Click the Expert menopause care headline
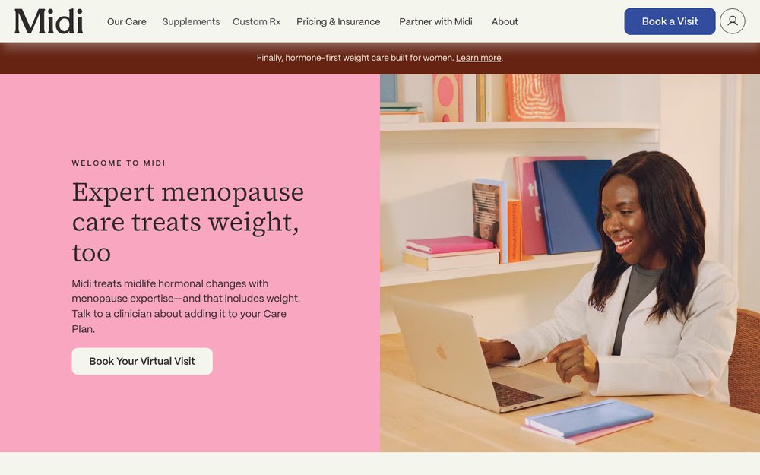The height and width of the screenshot is (475, 760). [x=188, y=222]
